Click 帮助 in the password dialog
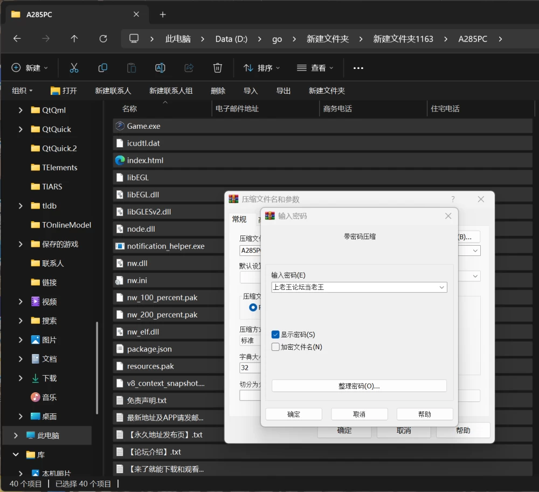This screenshot has height=492, width=539. coord(425,414)
